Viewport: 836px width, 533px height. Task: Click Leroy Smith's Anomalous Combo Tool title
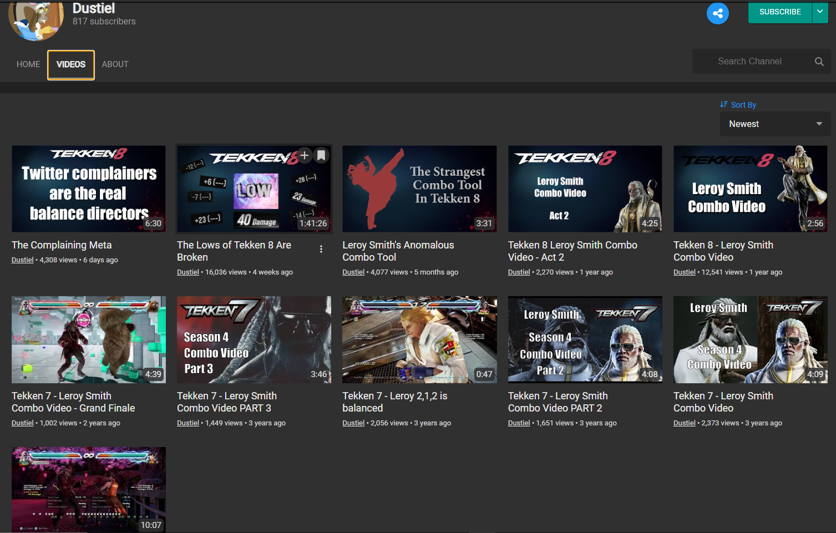click(x=398, y=251)
